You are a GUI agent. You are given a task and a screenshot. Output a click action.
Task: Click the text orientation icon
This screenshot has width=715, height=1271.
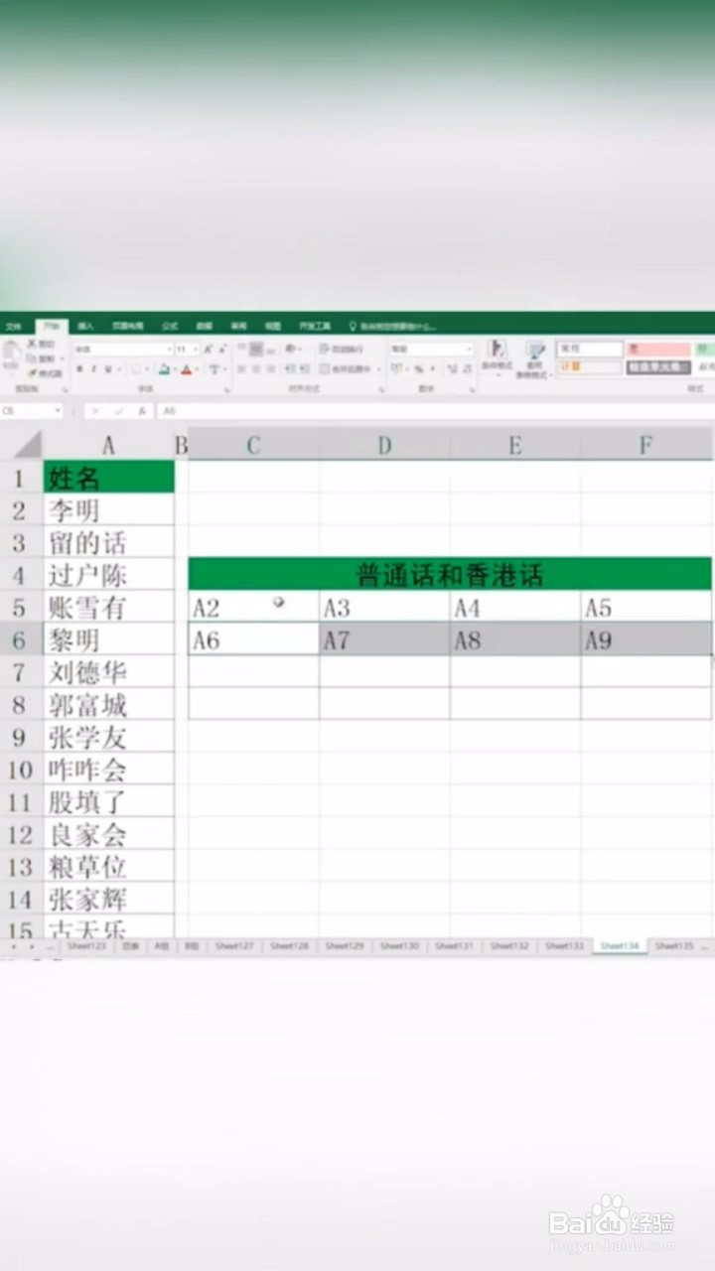point(290,349)
